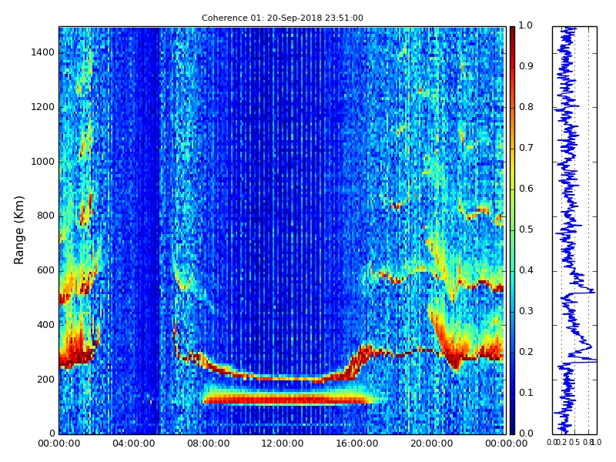The height and width of the screenshot is (462, 616).
Task: Click the plot title 'Coherence 01: 20-Sep-2018 23:51:00'
Action: 282,18
